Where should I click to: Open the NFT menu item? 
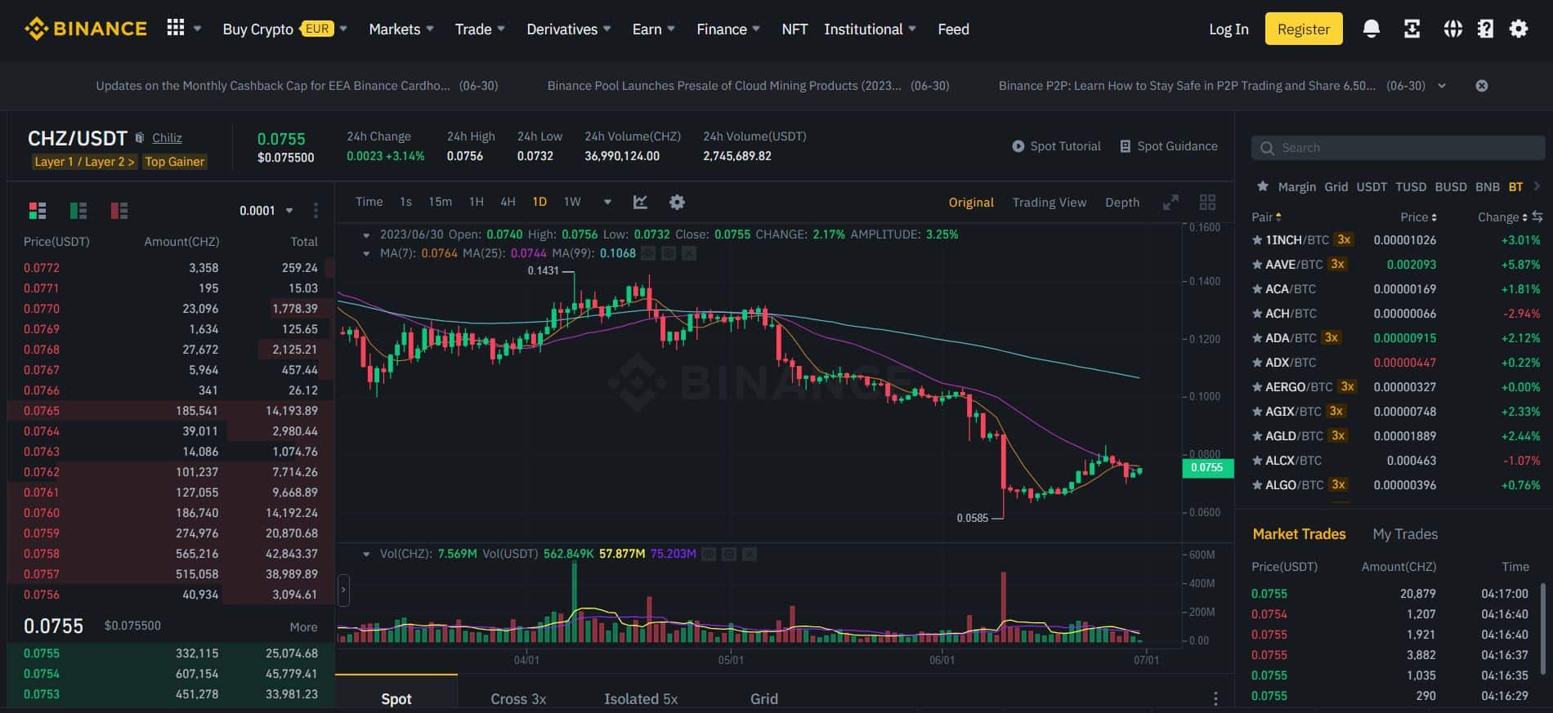point(794,29)
